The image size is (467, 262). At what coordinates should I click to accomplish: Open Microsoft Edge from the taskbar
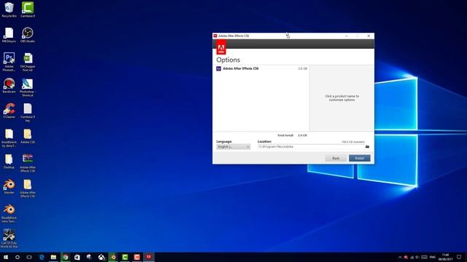click(x=42, y=257)
